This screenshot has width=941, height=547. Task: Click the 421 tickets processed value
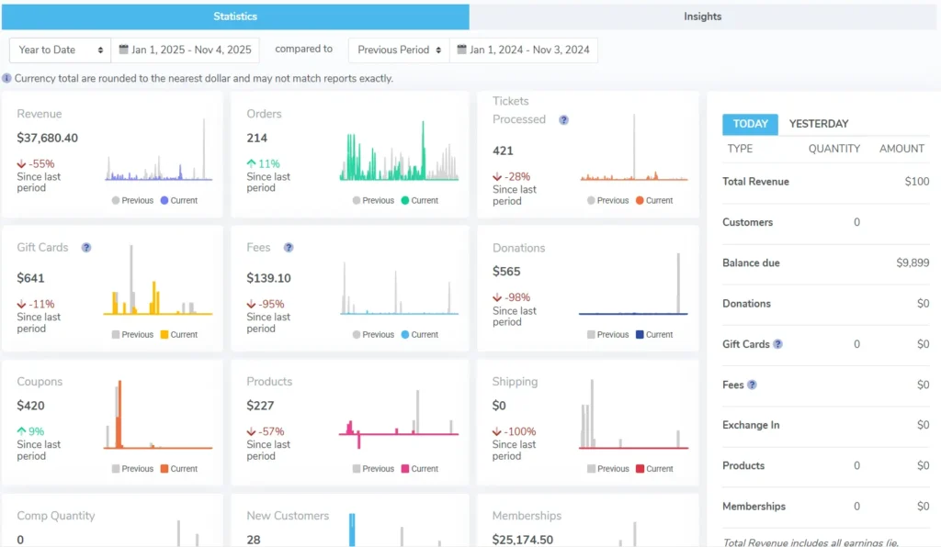[503, 151]
